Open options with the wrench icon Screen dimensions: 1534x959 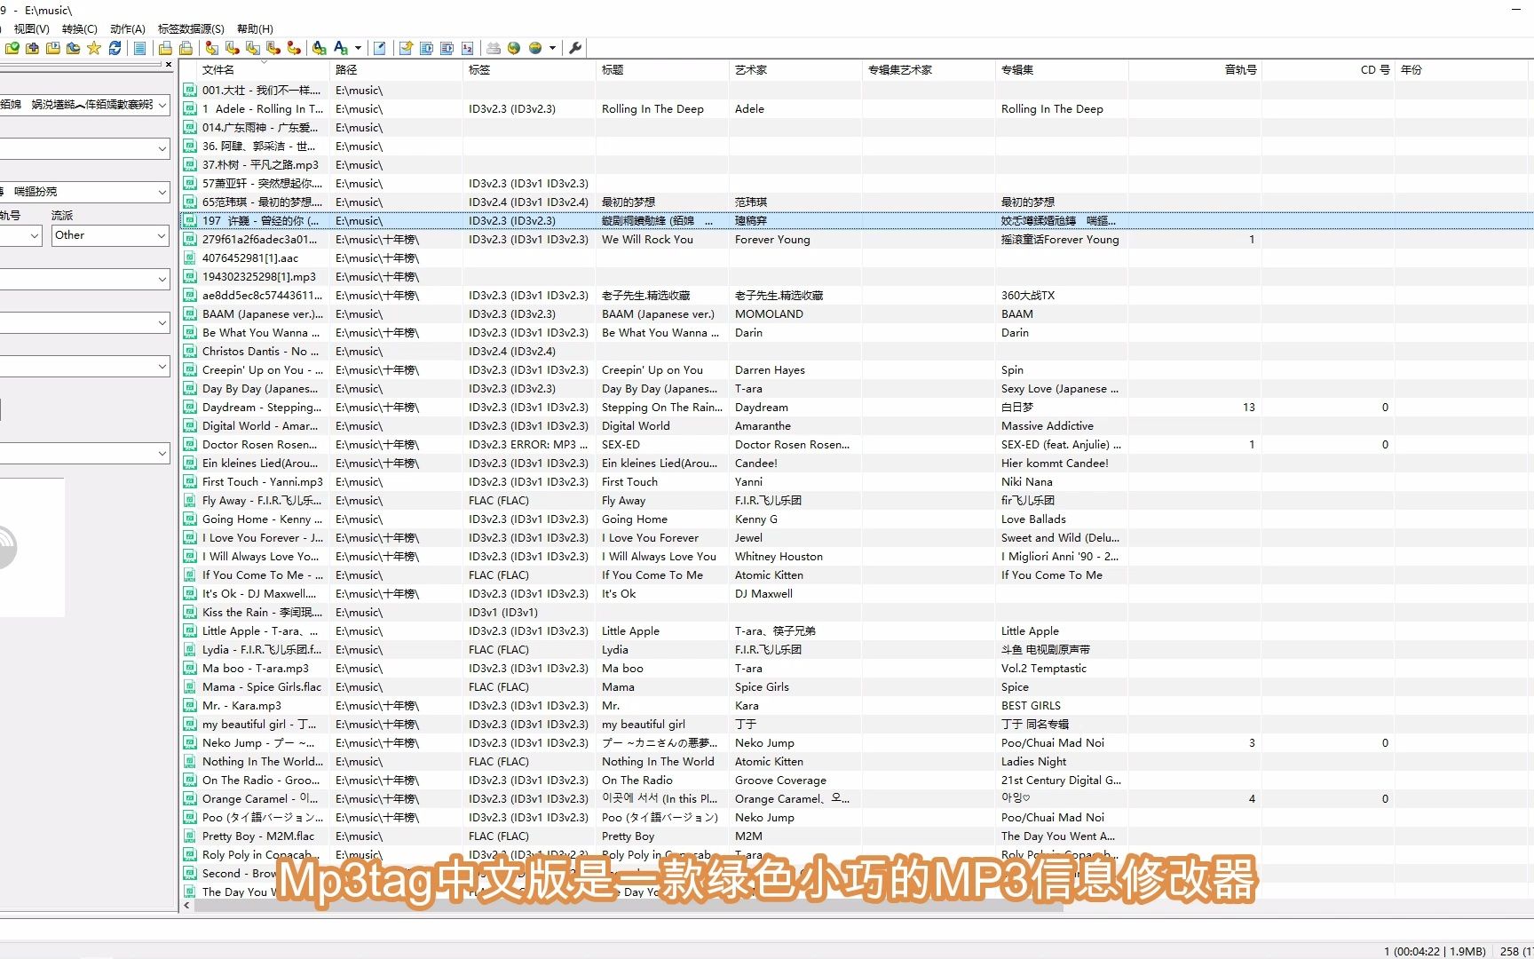tap(575, 48)
